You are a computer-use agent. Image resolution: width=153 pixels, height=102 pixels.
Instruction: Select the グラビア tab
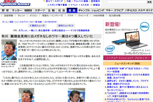point(119,10)
